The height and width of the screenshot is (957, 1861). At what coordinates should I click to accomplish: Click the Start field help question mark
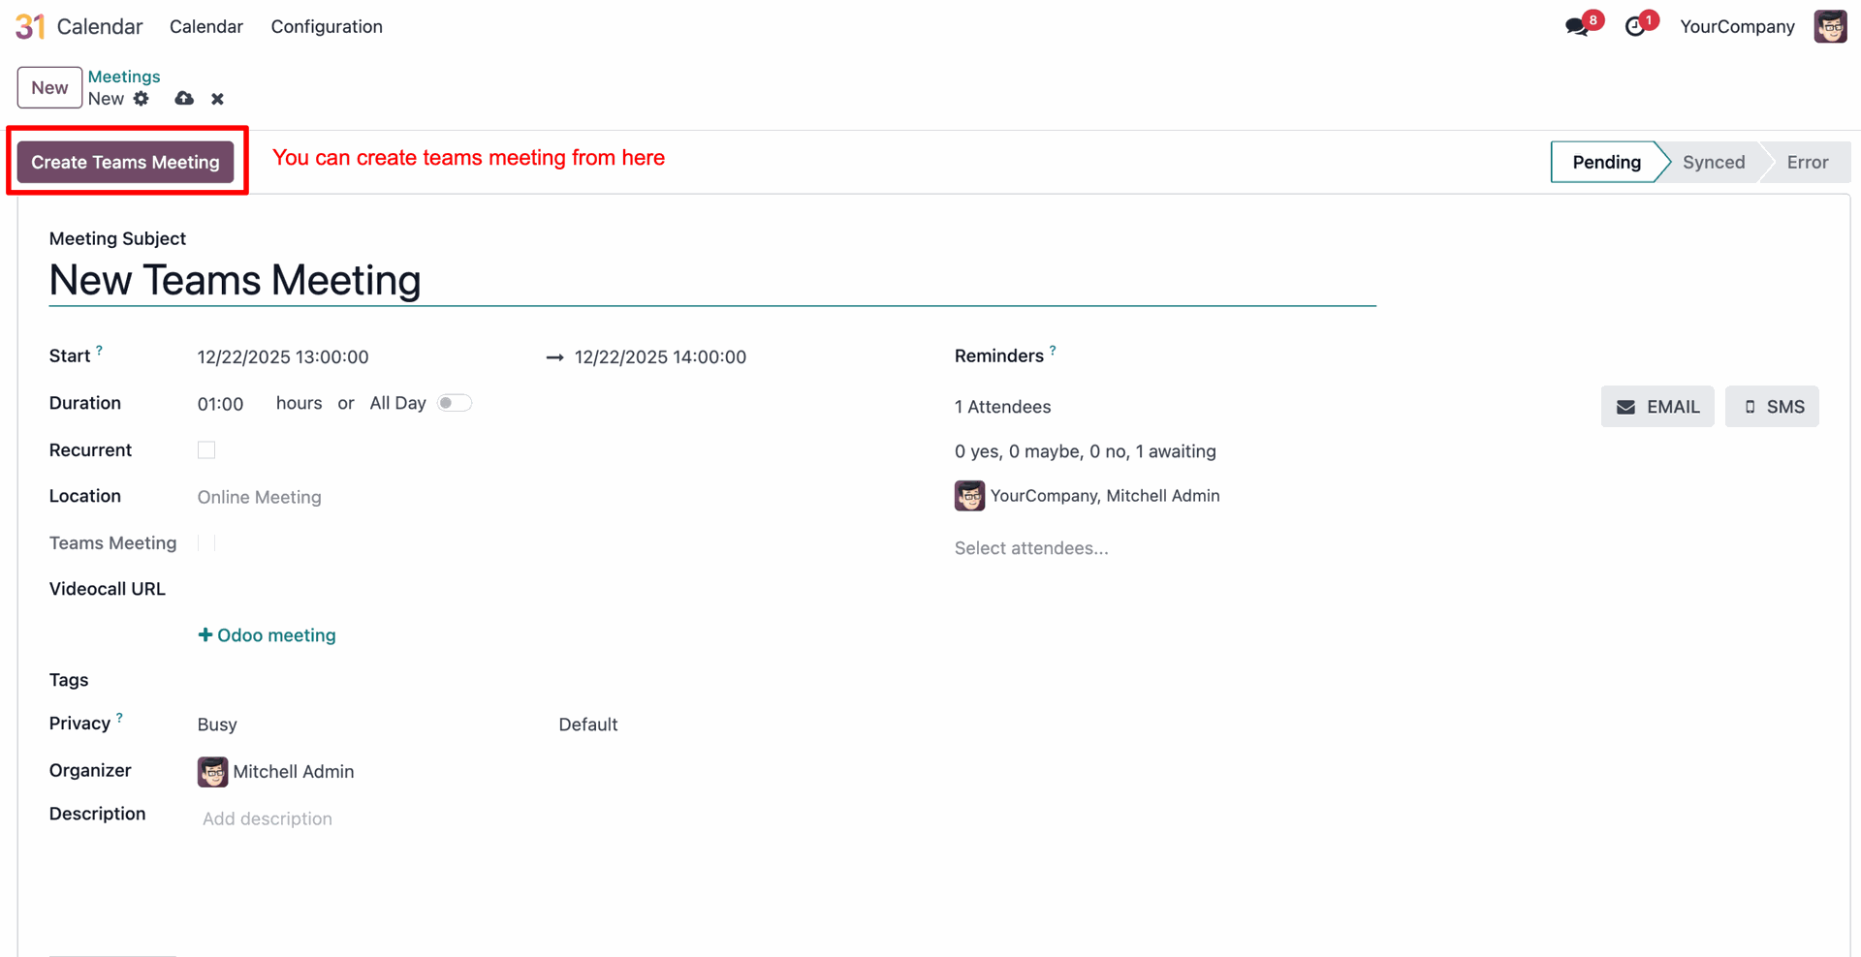99,351
